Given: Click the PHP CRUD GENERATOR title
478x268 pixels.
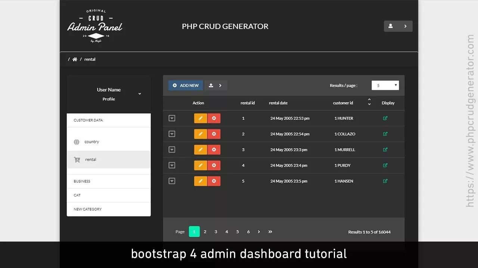Looking at the screenshot, I should point(225,26).
